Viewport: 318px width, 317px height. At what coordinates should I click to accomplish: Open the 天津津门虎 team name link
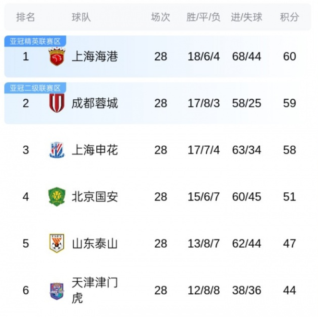[95, 290]
